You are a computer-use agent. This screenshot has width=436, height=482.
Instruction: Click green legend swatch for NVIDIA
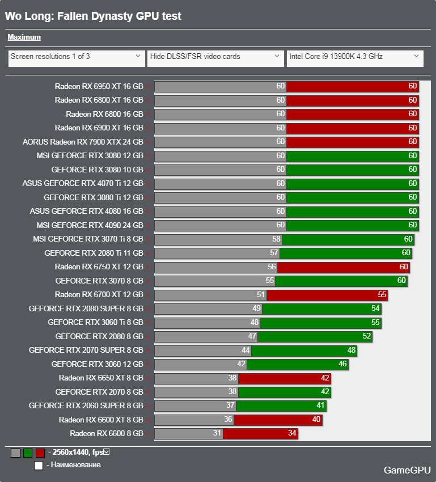point(28,453)
